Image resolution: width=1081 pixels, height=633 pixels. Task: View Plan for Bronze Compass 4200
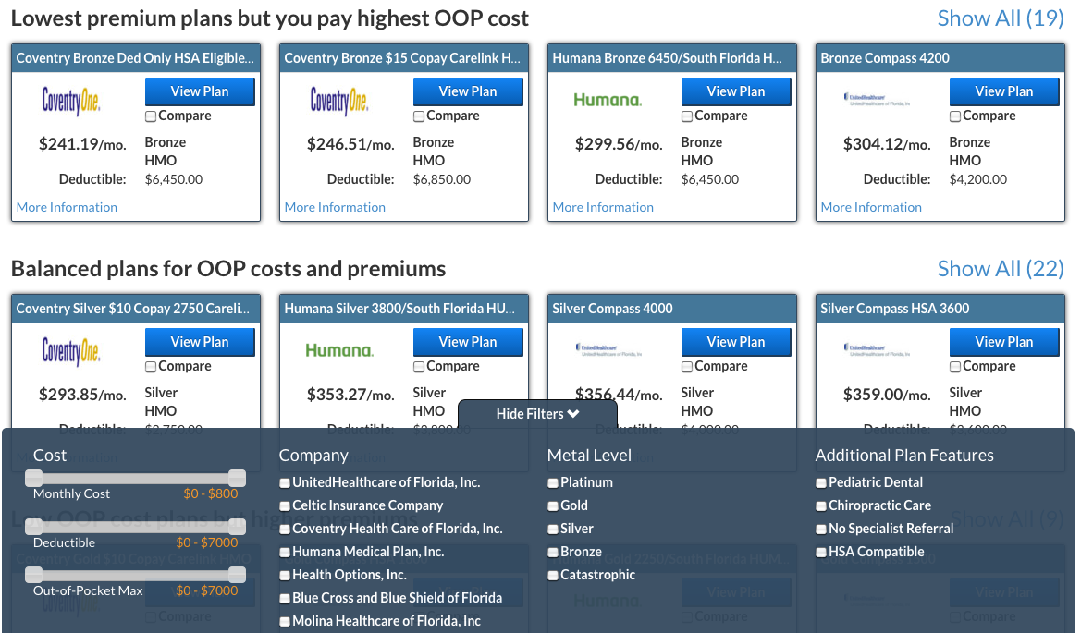[1004, 91]
